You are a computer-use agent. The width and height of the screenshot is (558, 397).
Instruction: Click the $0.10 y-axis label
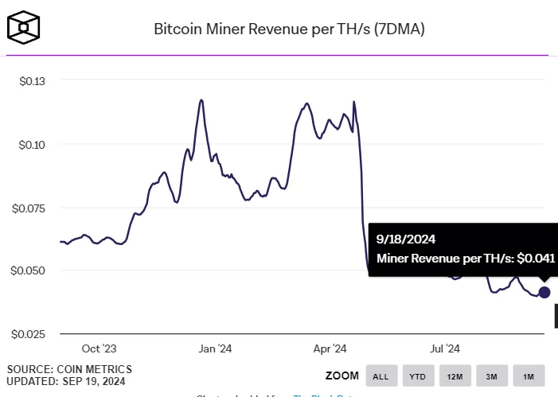[29, 144]
